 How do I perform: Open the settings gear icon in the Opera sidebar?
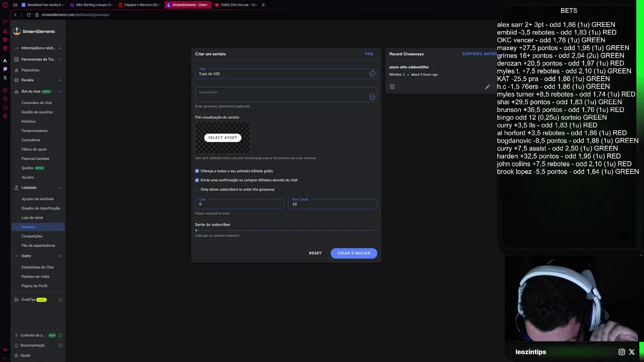[5, 116]
